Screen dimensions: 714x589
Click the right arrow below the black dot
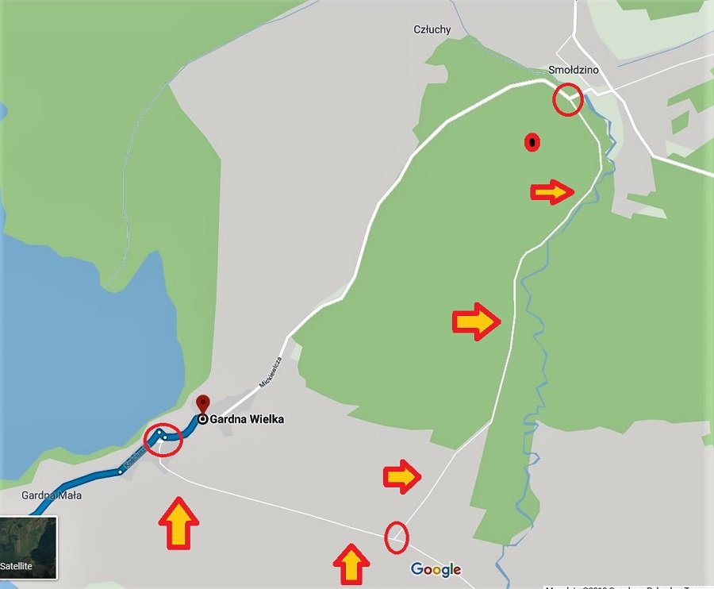[x=552, y=192]
